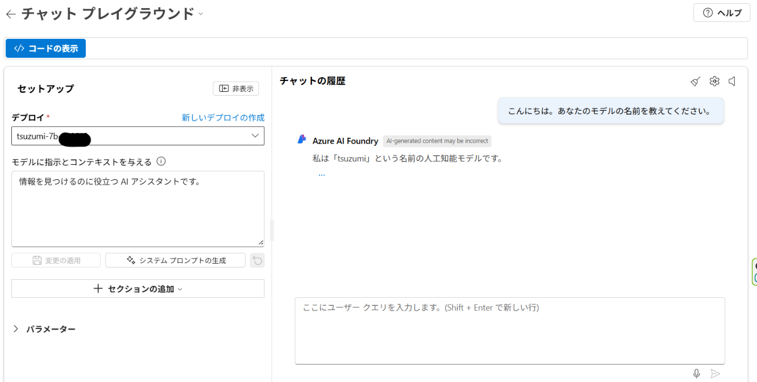Viewport: 757px width, 382px height.
Task: Click into the system message text area
Action: [138, 209]
